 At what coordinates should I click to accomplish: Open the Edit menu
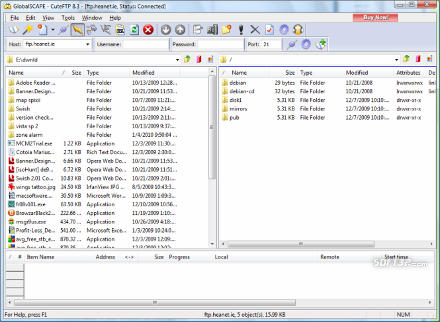coord(30,18)
